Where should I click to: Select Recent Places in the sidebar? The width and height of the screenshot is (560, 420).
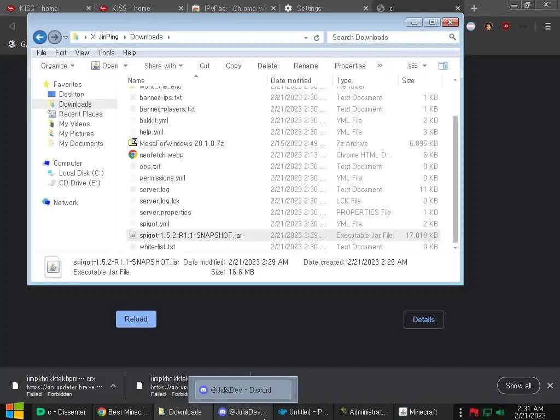pos(81,114)
